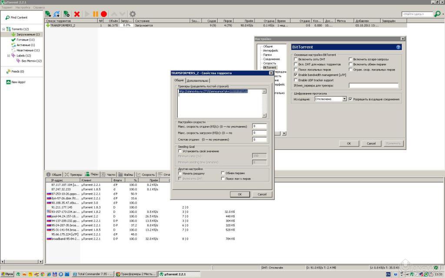Click Add Torrent from URL icon
This screenshot has height=278, width=445.
click(56, 14)
